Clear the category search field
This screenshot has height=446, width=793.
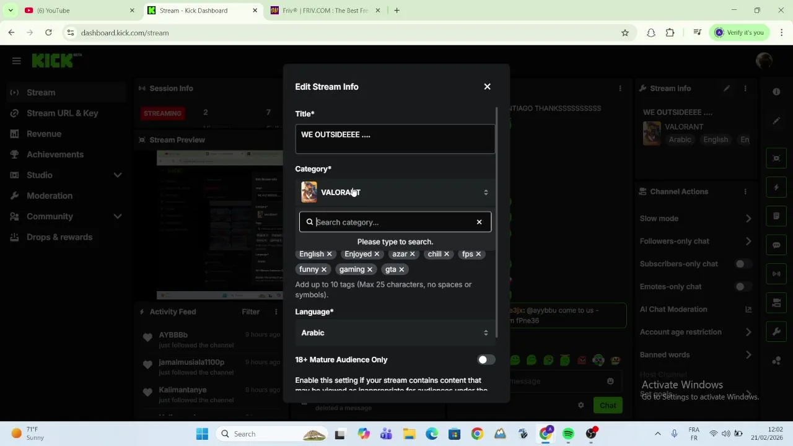(x=479, y=222)
